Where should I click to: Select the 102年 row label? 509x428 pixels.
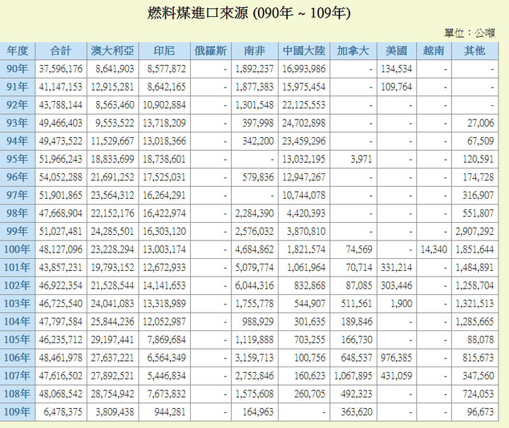coord(18,285)
